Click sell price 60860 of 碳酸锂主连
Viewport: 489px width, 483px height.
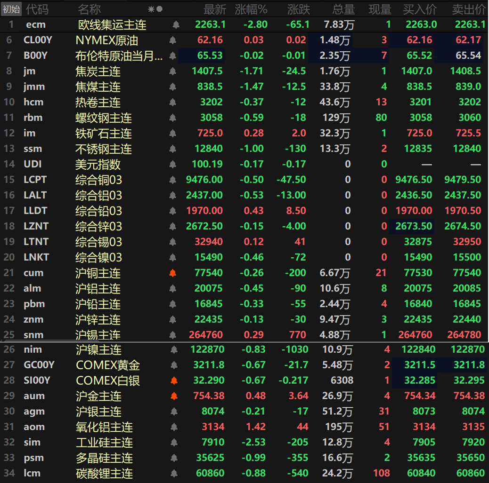tap(470, 473)
